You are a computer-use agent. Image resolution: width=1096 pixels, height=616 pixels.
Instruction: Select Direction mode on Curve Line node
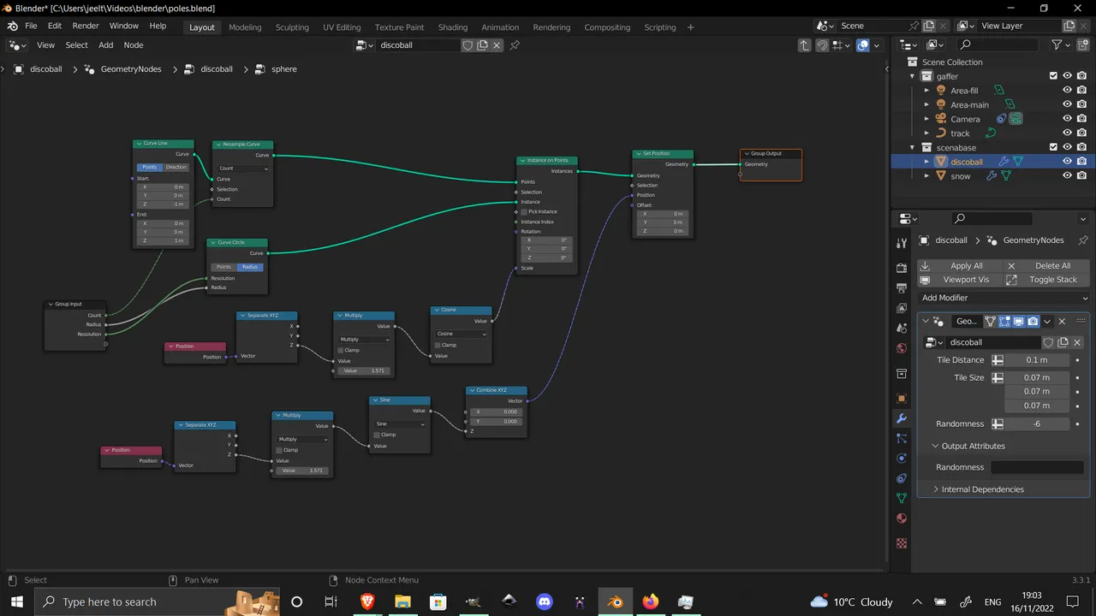(176, 168)
